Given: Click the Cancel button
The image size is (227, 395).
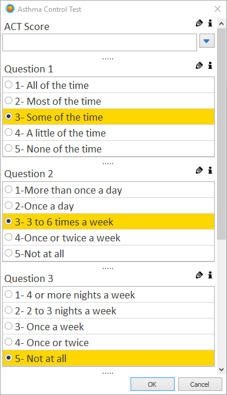Looking at the screenshot, I should 200,384.
